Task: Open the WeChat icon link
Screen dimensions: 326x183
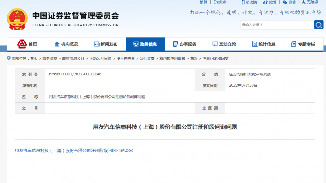Action: click(285, 2)
